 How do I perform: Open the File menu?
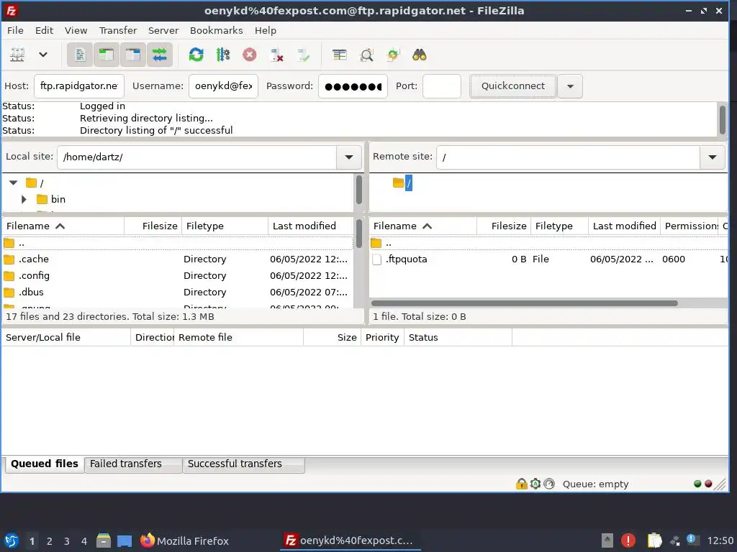click(x=15, y=30)
